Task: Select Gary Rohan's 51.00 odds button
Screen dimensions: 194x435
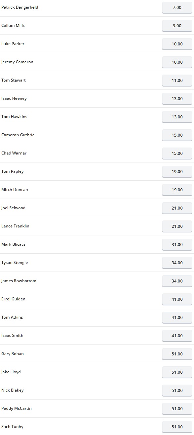Action: 177,354
